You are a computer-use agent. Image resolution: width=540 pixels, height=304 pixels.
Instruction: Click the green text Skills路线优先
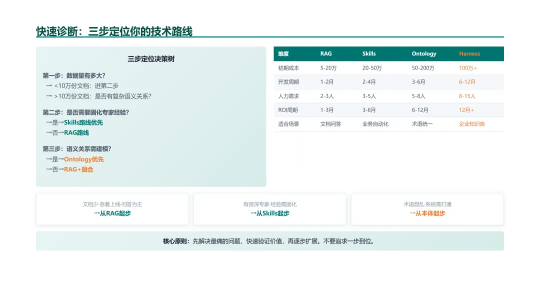click(x=83, y=122)
